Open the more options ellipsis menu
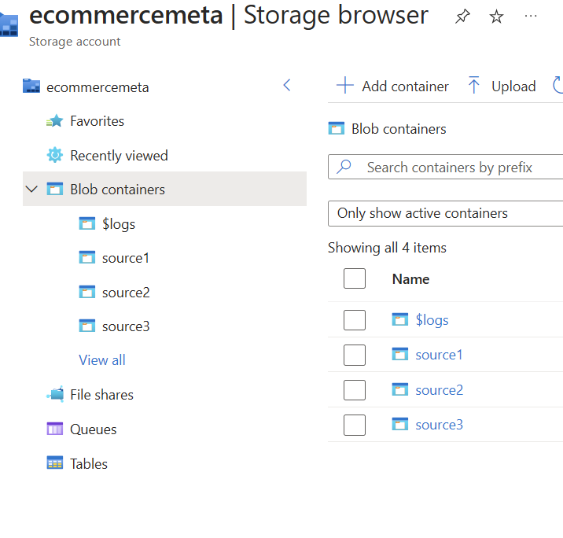 coord(530,17)
